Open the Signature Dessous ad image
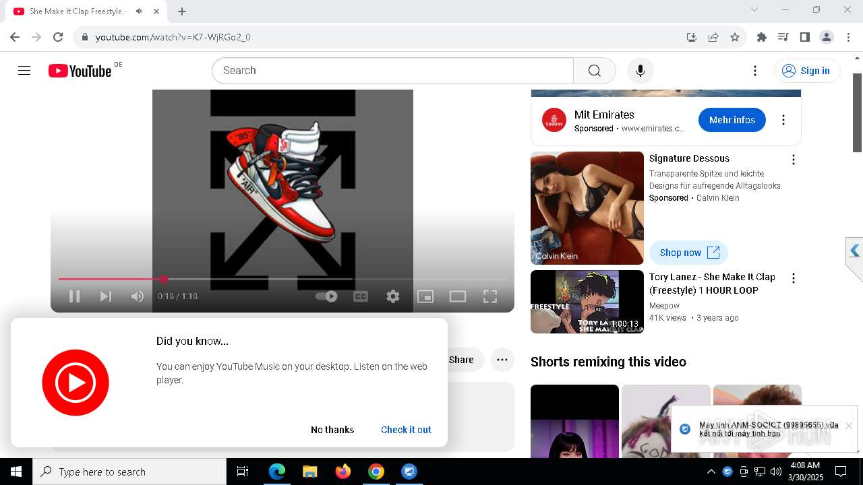 (x=587, y=208)
